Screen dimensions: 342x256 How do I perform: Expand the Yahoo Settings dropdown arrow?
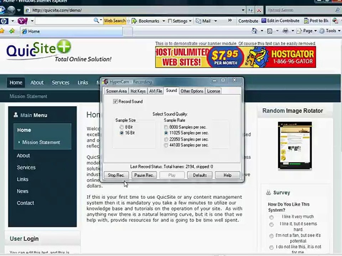click(190, 21)
